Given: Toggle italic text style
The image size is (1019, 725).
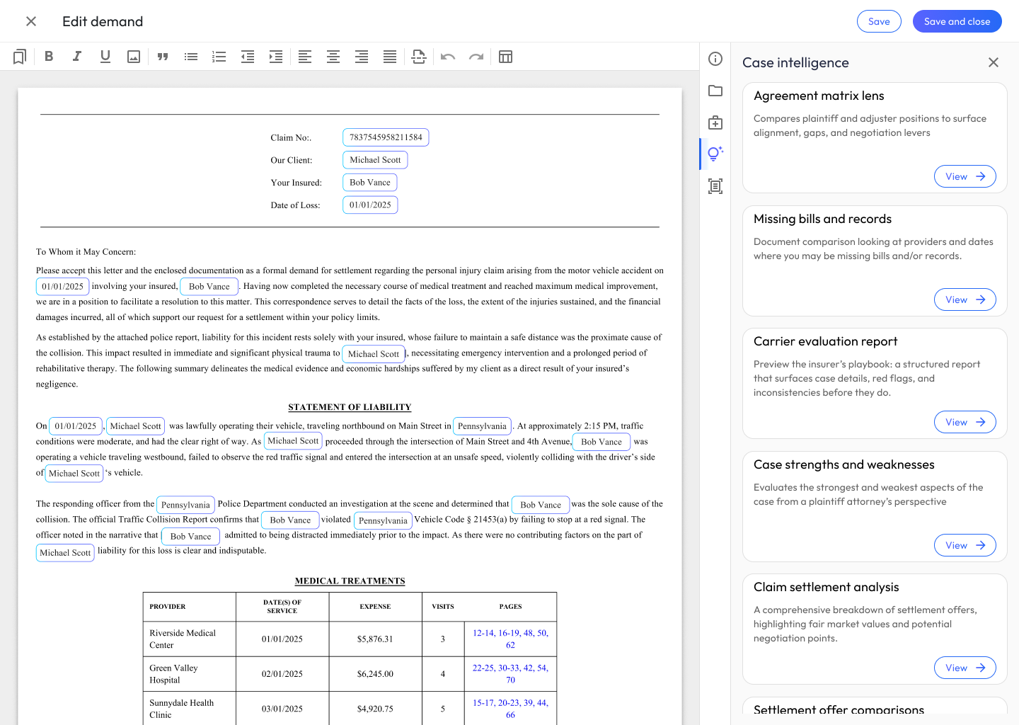Looking at the screenshot, I should 77,57.
